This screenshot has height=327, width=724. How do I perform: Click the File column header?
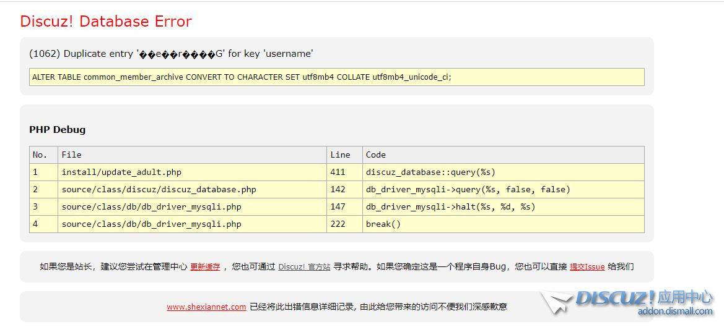(71, 155)
